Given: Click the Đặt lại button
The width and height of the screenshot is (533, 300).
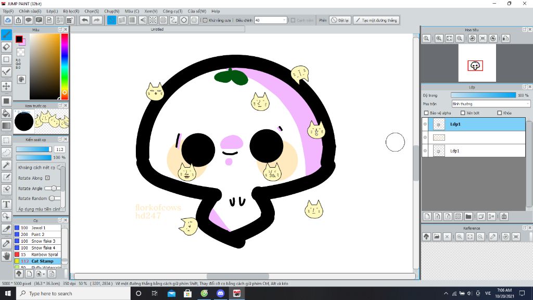Looking at the screenshot, I should [340, 20].
